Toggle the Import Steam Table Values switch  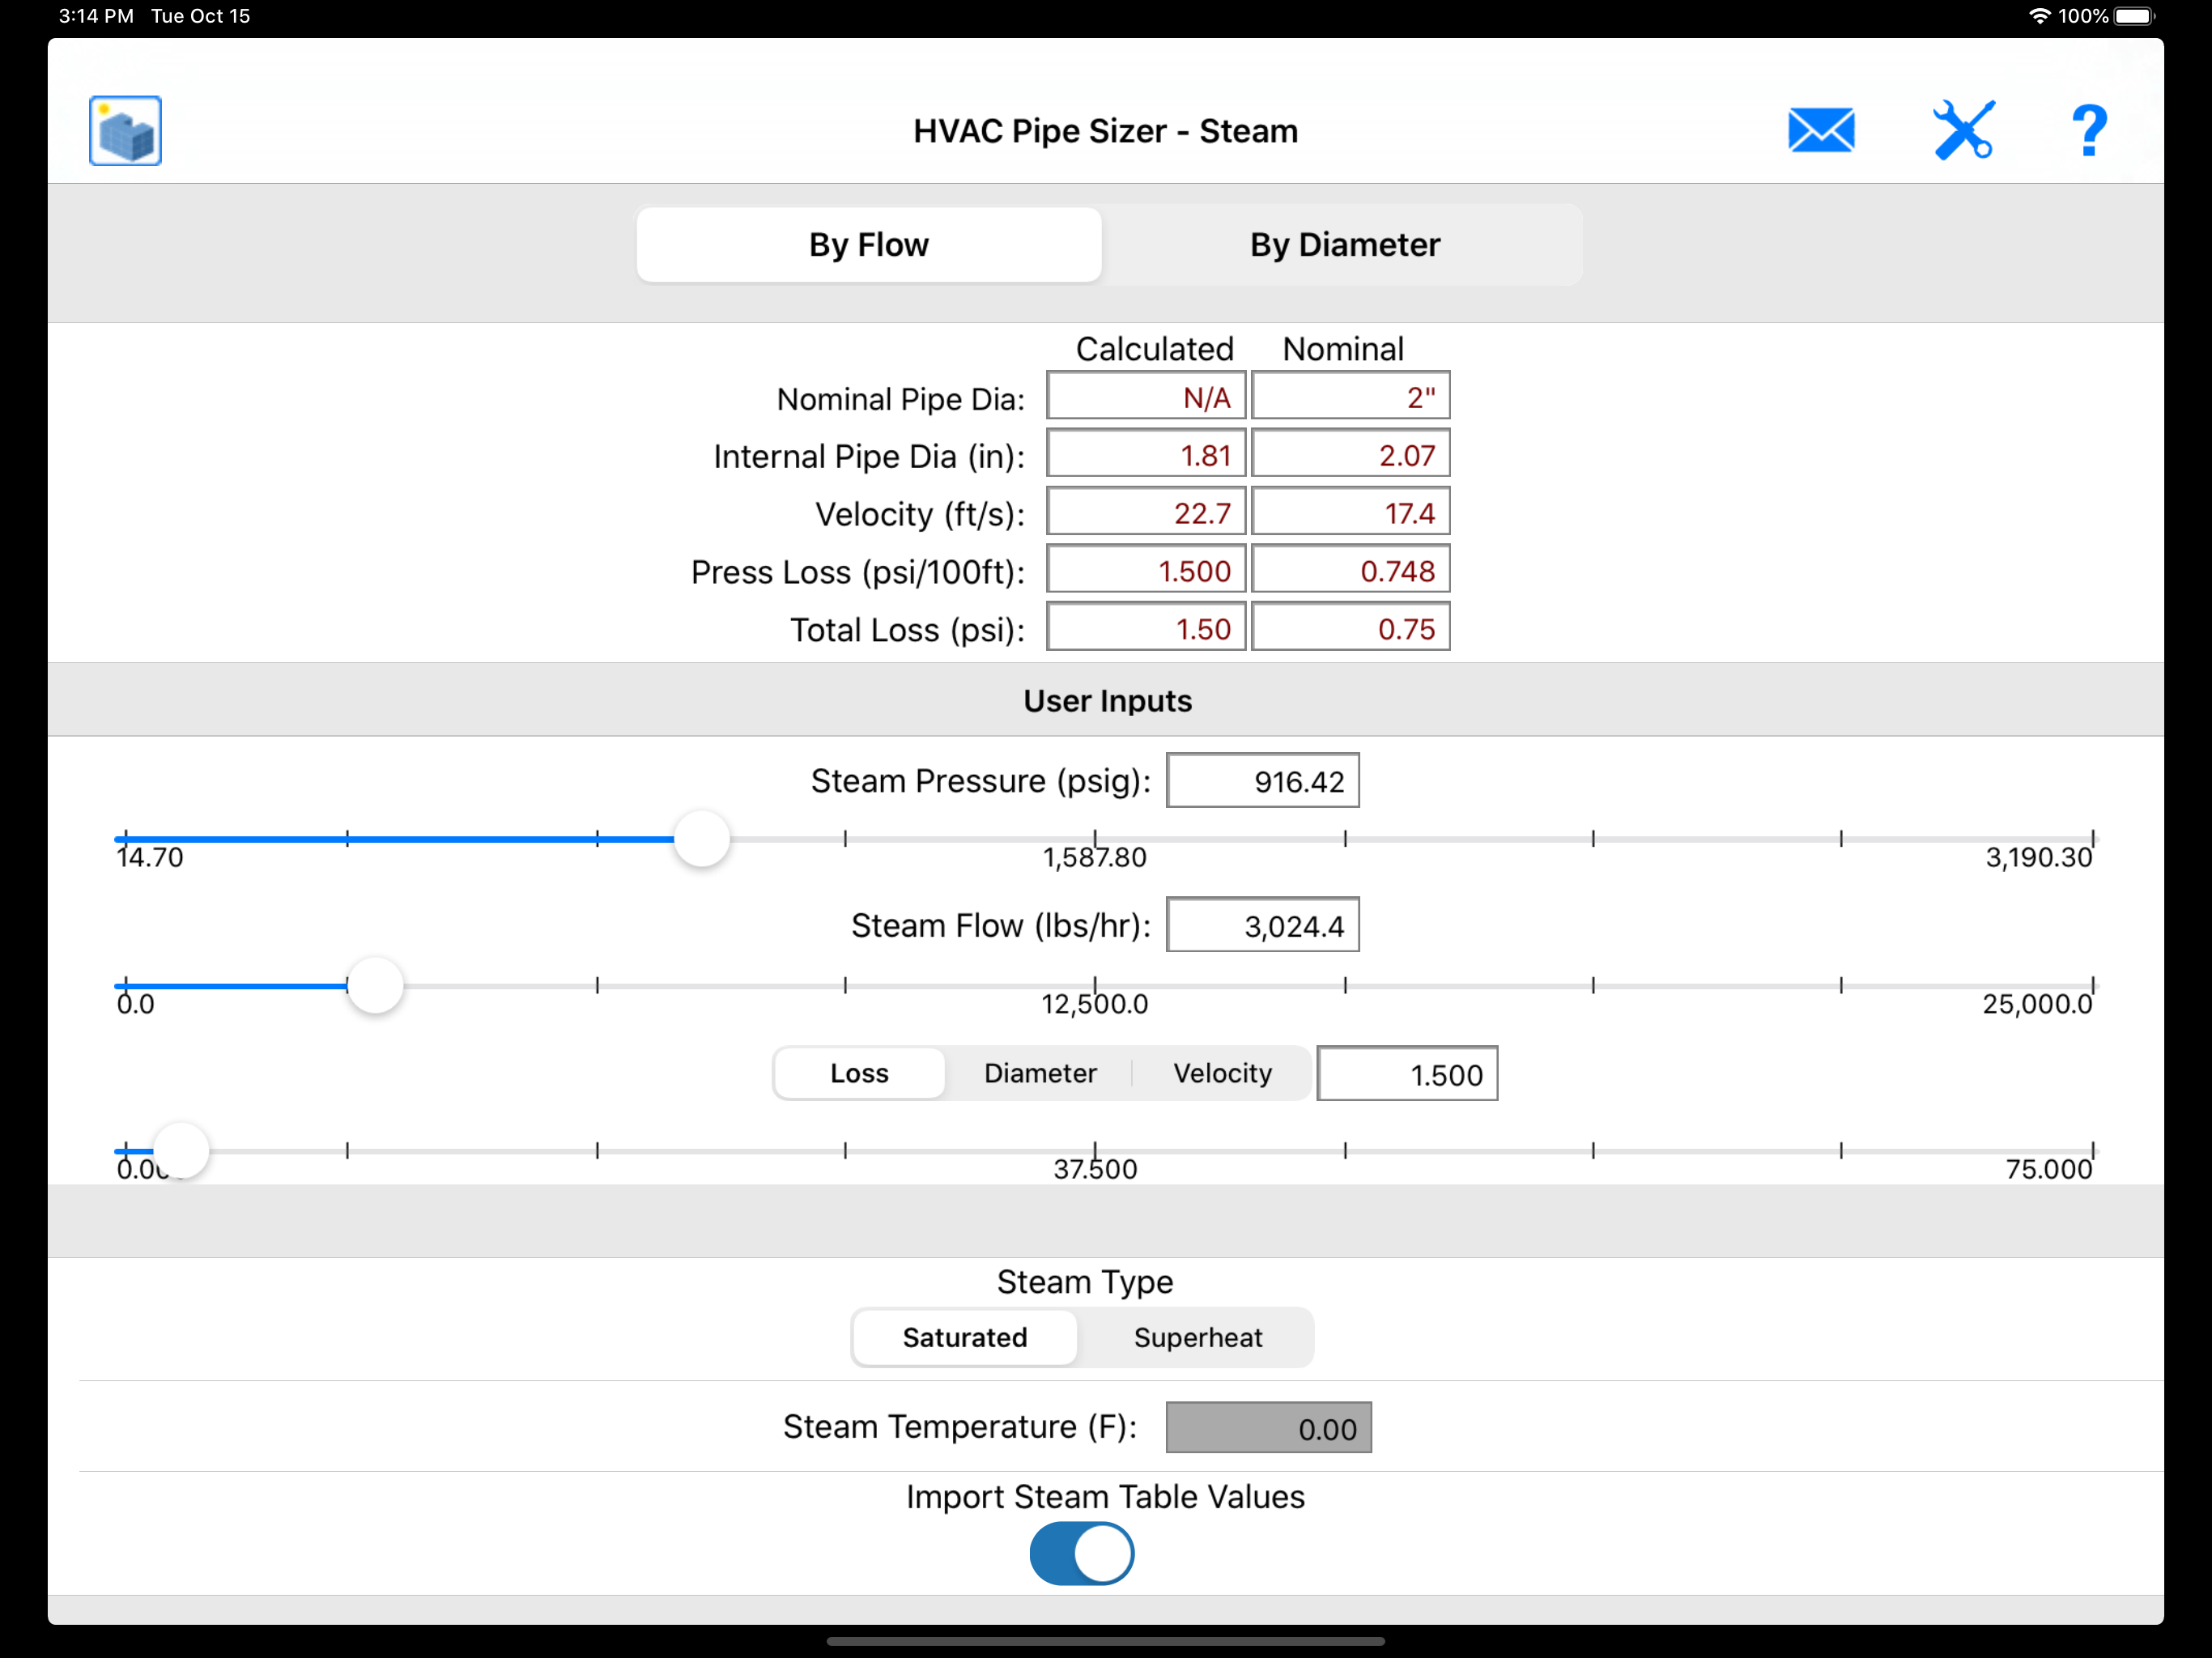coord(1081,1553)
